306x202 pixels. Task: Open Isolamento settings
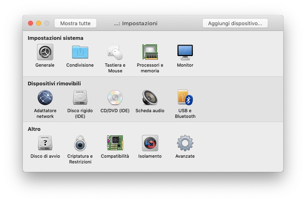(x=150, y=143)
